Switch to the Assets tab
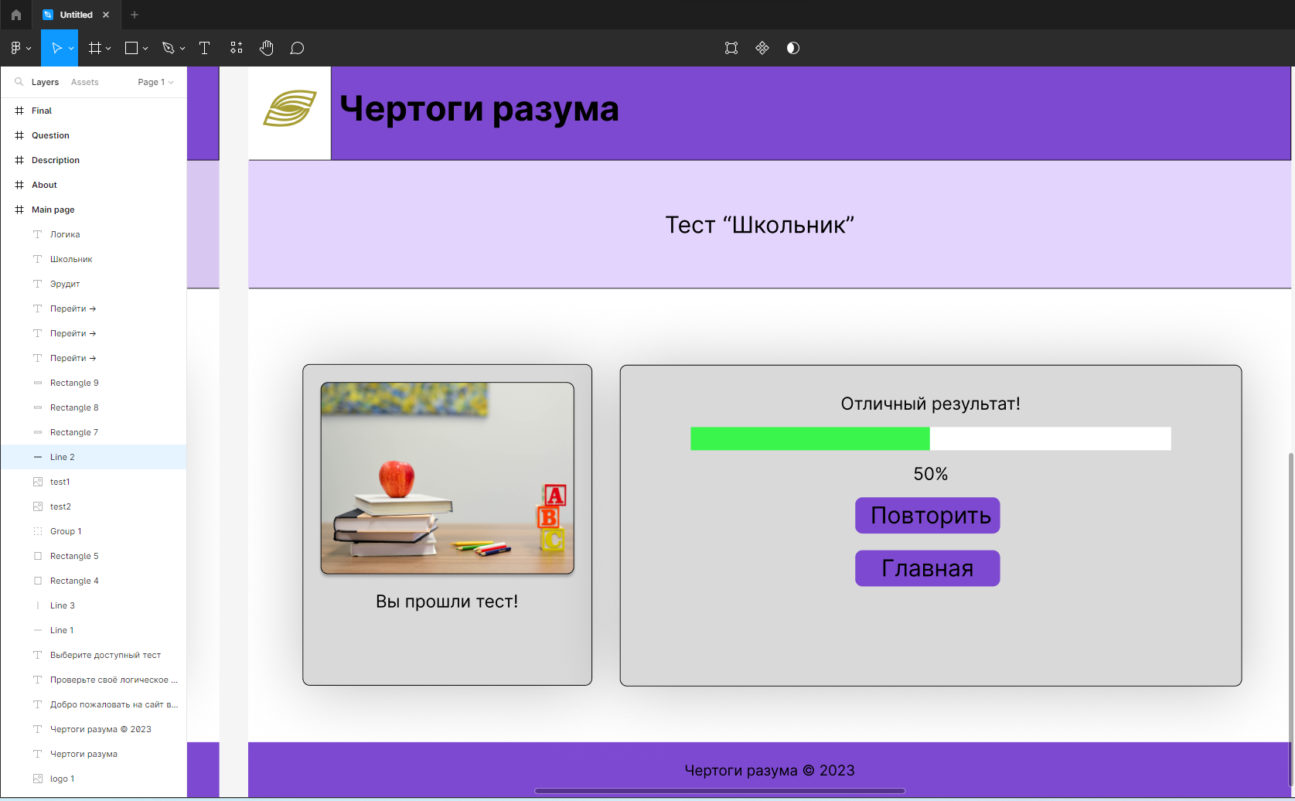 [85, 82]
